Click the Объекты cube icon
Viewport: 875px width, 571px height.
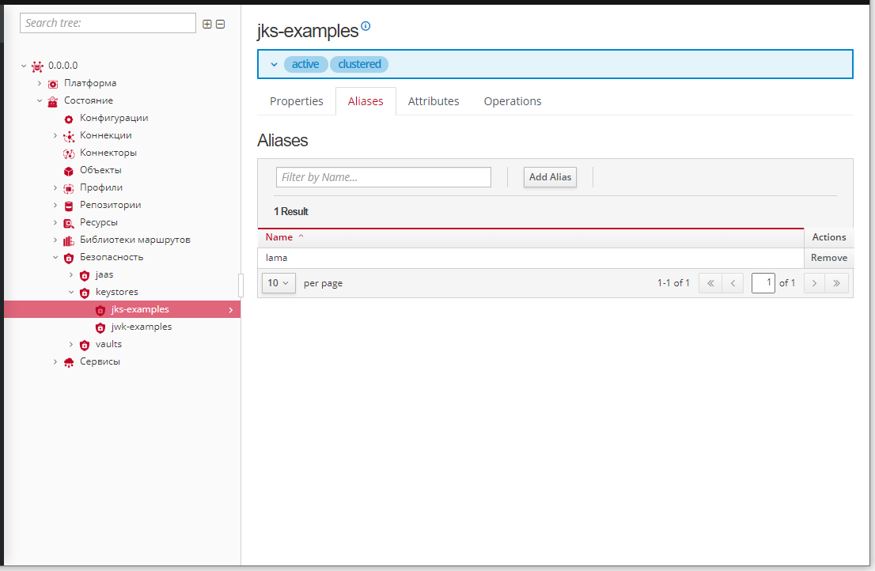coord(69,171)
